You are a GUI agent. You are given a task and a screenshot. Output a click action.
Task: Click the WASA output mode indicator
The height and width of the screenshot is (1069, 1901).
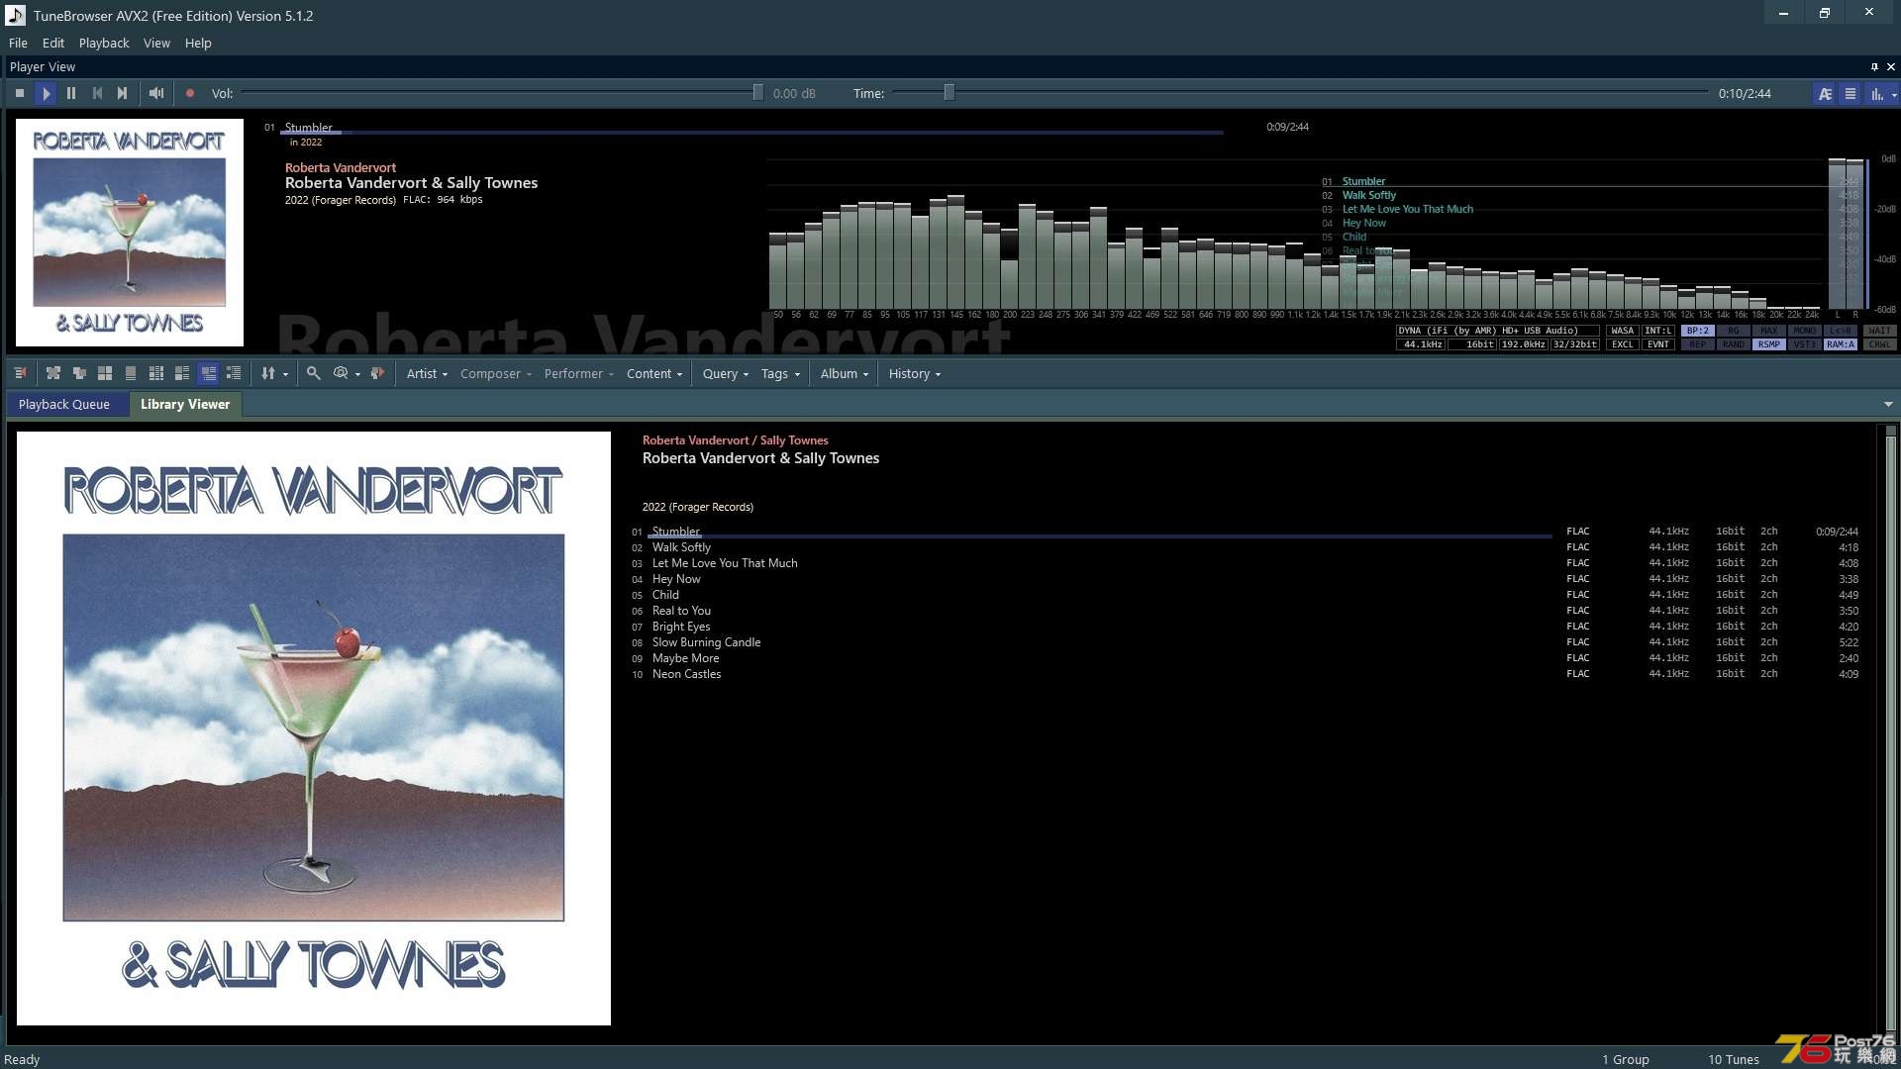coord(1623,331)
